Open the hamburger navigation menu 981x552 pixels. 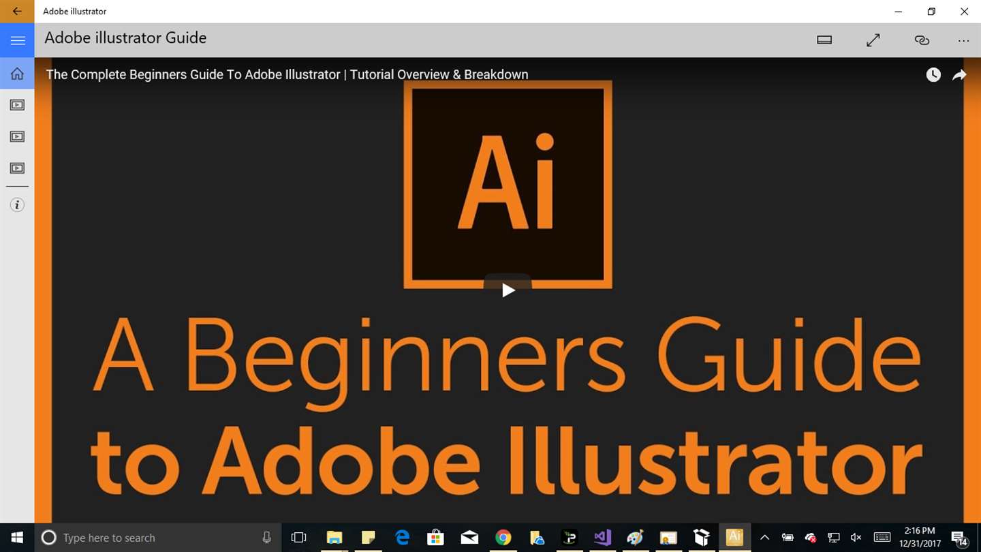[17, 41]
